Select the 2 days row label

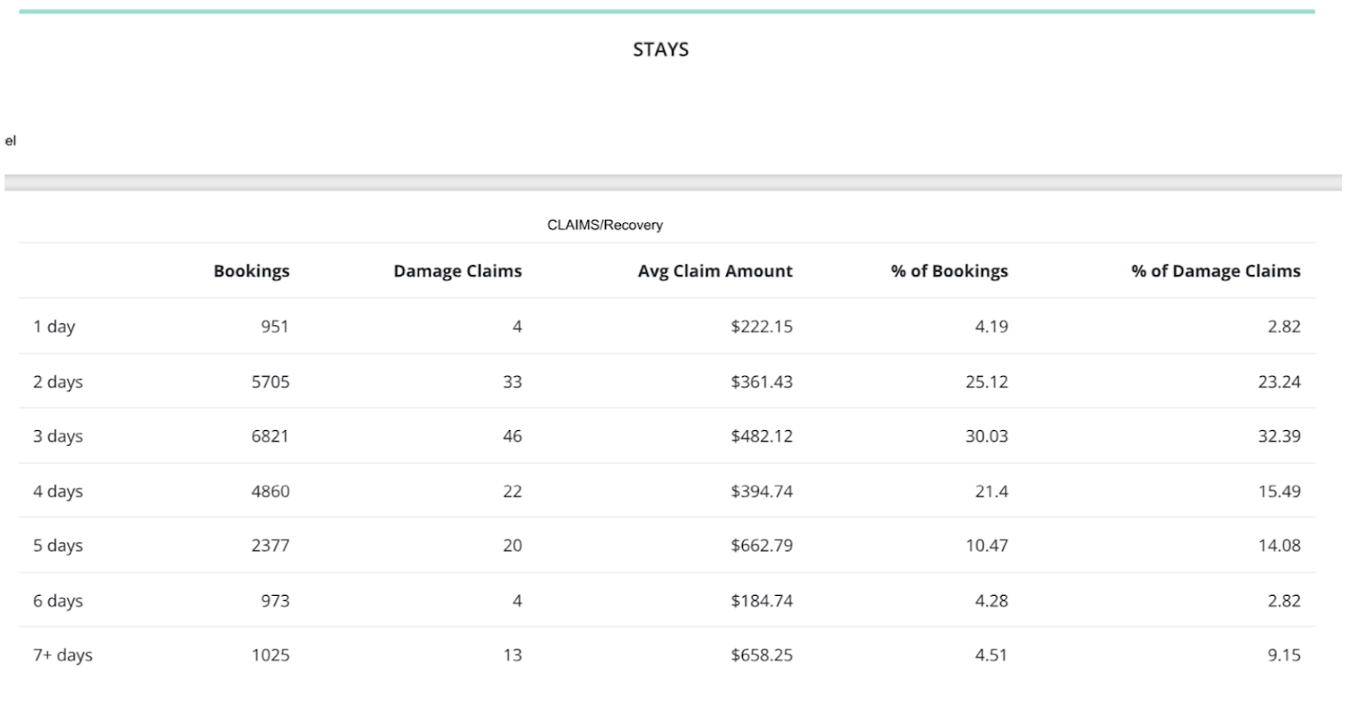tap(58, 382)
